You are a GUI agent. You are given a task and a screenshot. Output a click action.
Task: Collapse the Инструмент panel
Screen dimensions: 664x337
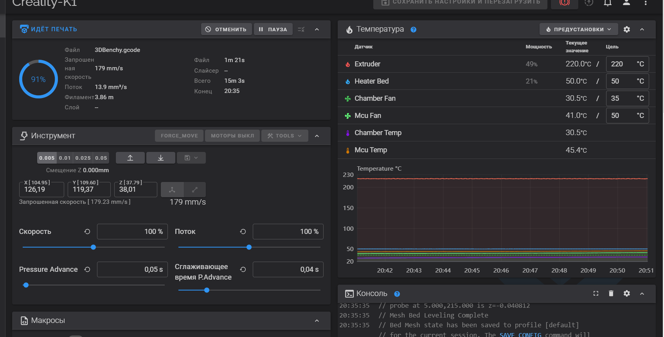(x=317, y=136)
